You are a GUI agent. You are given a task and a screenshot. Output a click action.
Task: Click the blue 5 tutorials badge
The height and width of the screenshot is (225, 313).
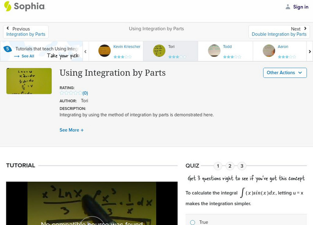(7, 49)
